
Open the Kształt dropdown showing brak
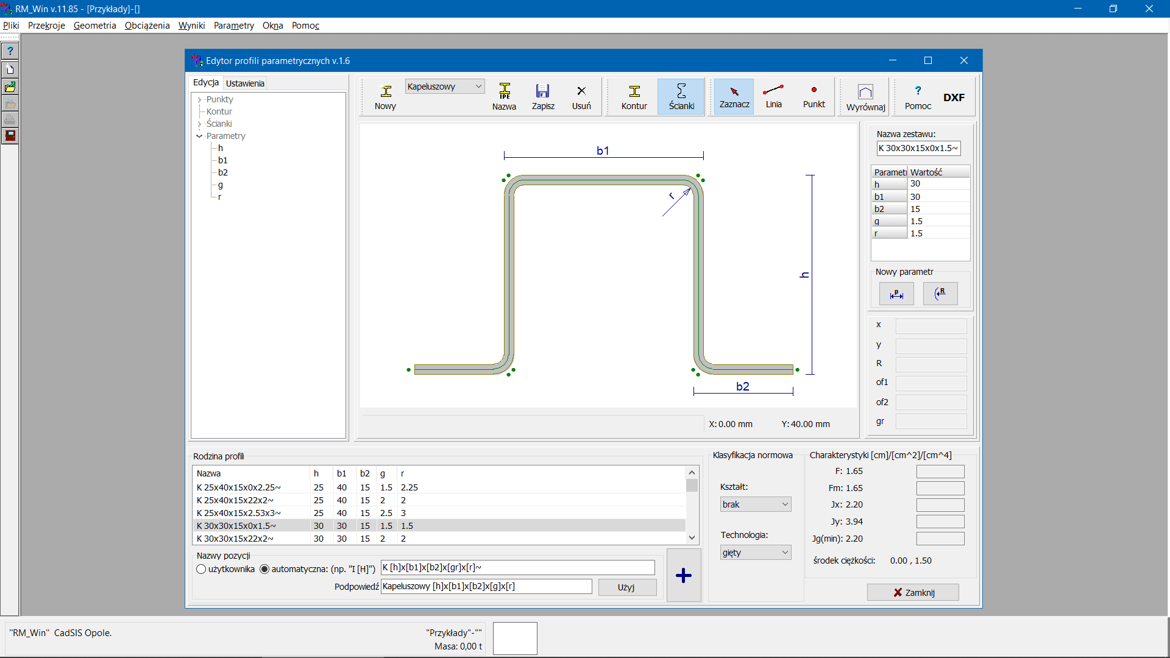pyautogui.click(x=756, y=504)
